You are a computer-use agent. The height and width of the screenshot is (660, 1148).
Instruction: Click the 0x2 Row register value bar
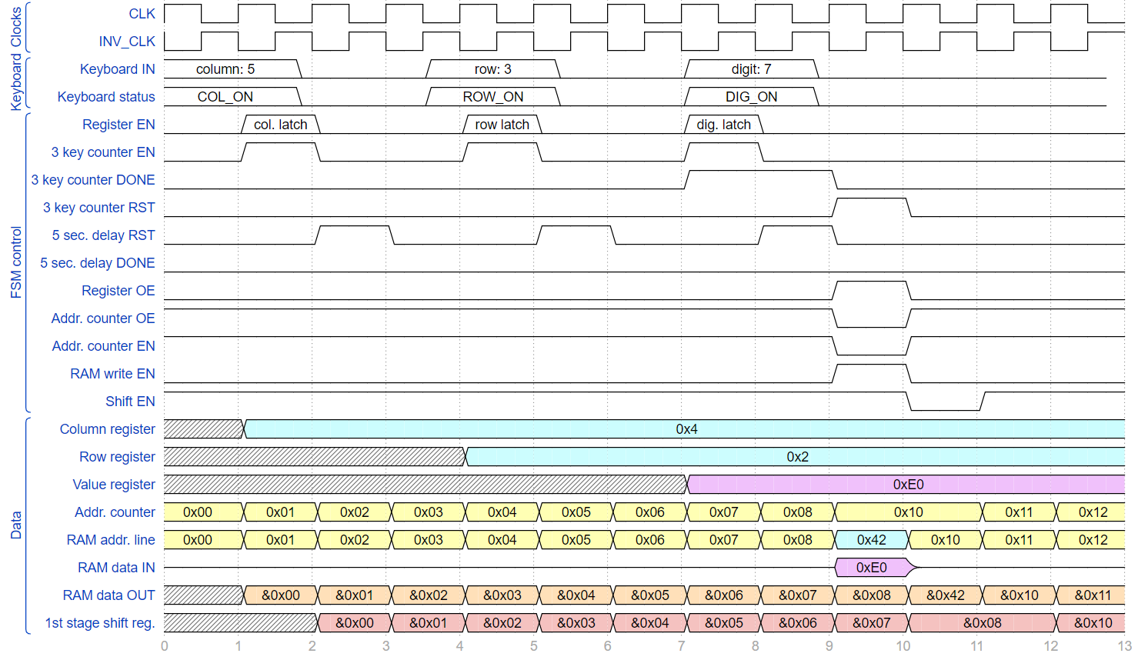[796, 457]
